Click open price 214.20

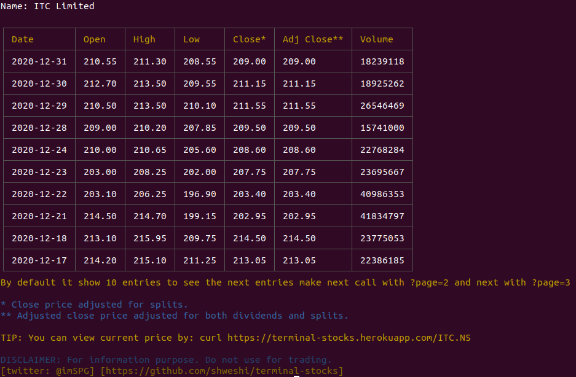(x=100, y=260)
